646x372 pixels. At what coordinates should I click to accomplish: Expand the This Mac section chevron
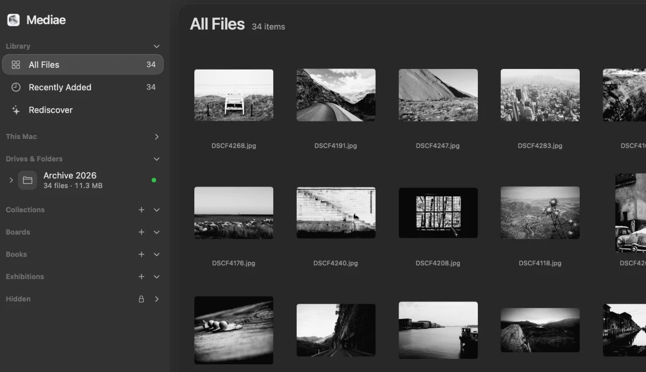coord(157,137)
